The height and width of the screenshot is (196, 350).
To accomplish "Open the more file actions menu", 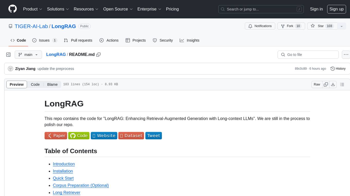I will [x=346, y=55].
